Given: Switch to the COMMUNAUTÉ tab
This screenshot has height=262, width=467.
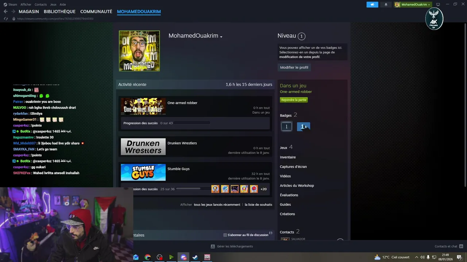Looking at the screenshot, I should [x=96, y=12].
